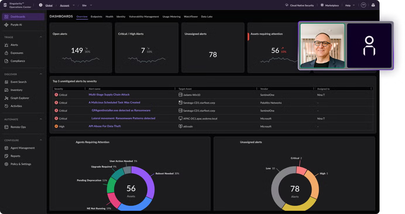
Task: Open the WatchTower tab
Action: 191,17
